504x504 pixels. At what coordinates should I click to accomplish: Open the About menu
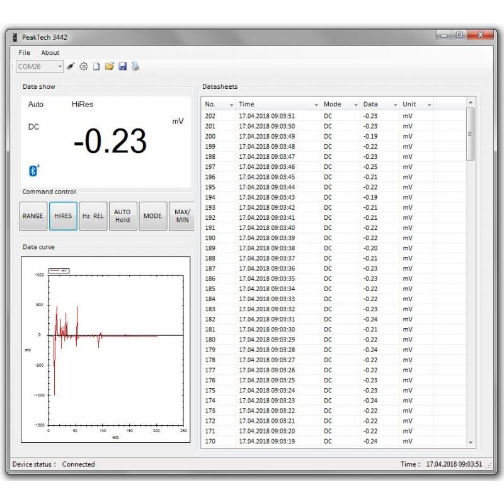(50, 53)
